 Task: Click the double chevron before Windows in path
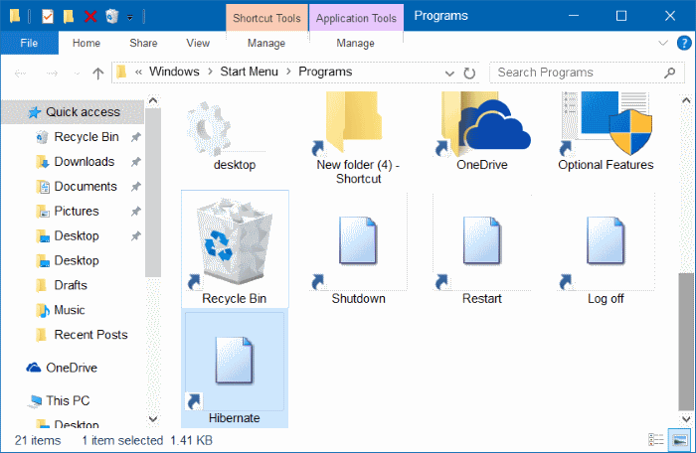pos(138,72)
